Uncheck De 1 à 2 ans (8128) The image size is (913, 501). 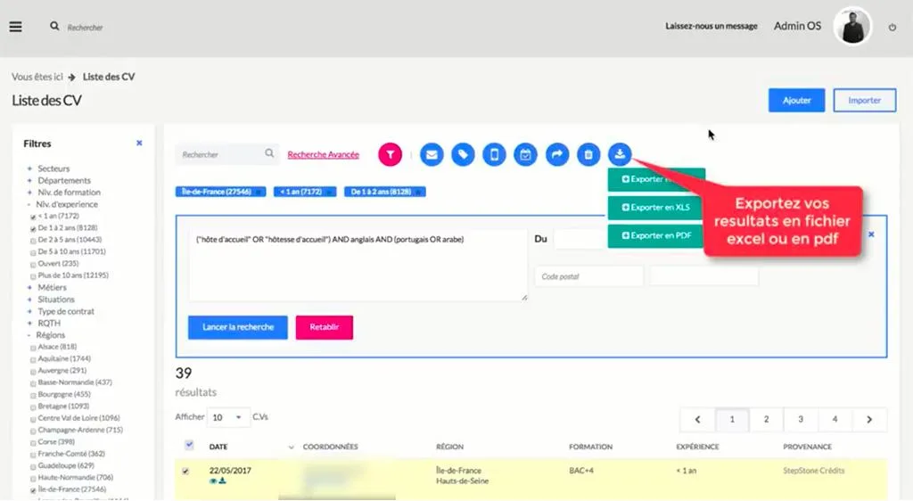[33, 229]
